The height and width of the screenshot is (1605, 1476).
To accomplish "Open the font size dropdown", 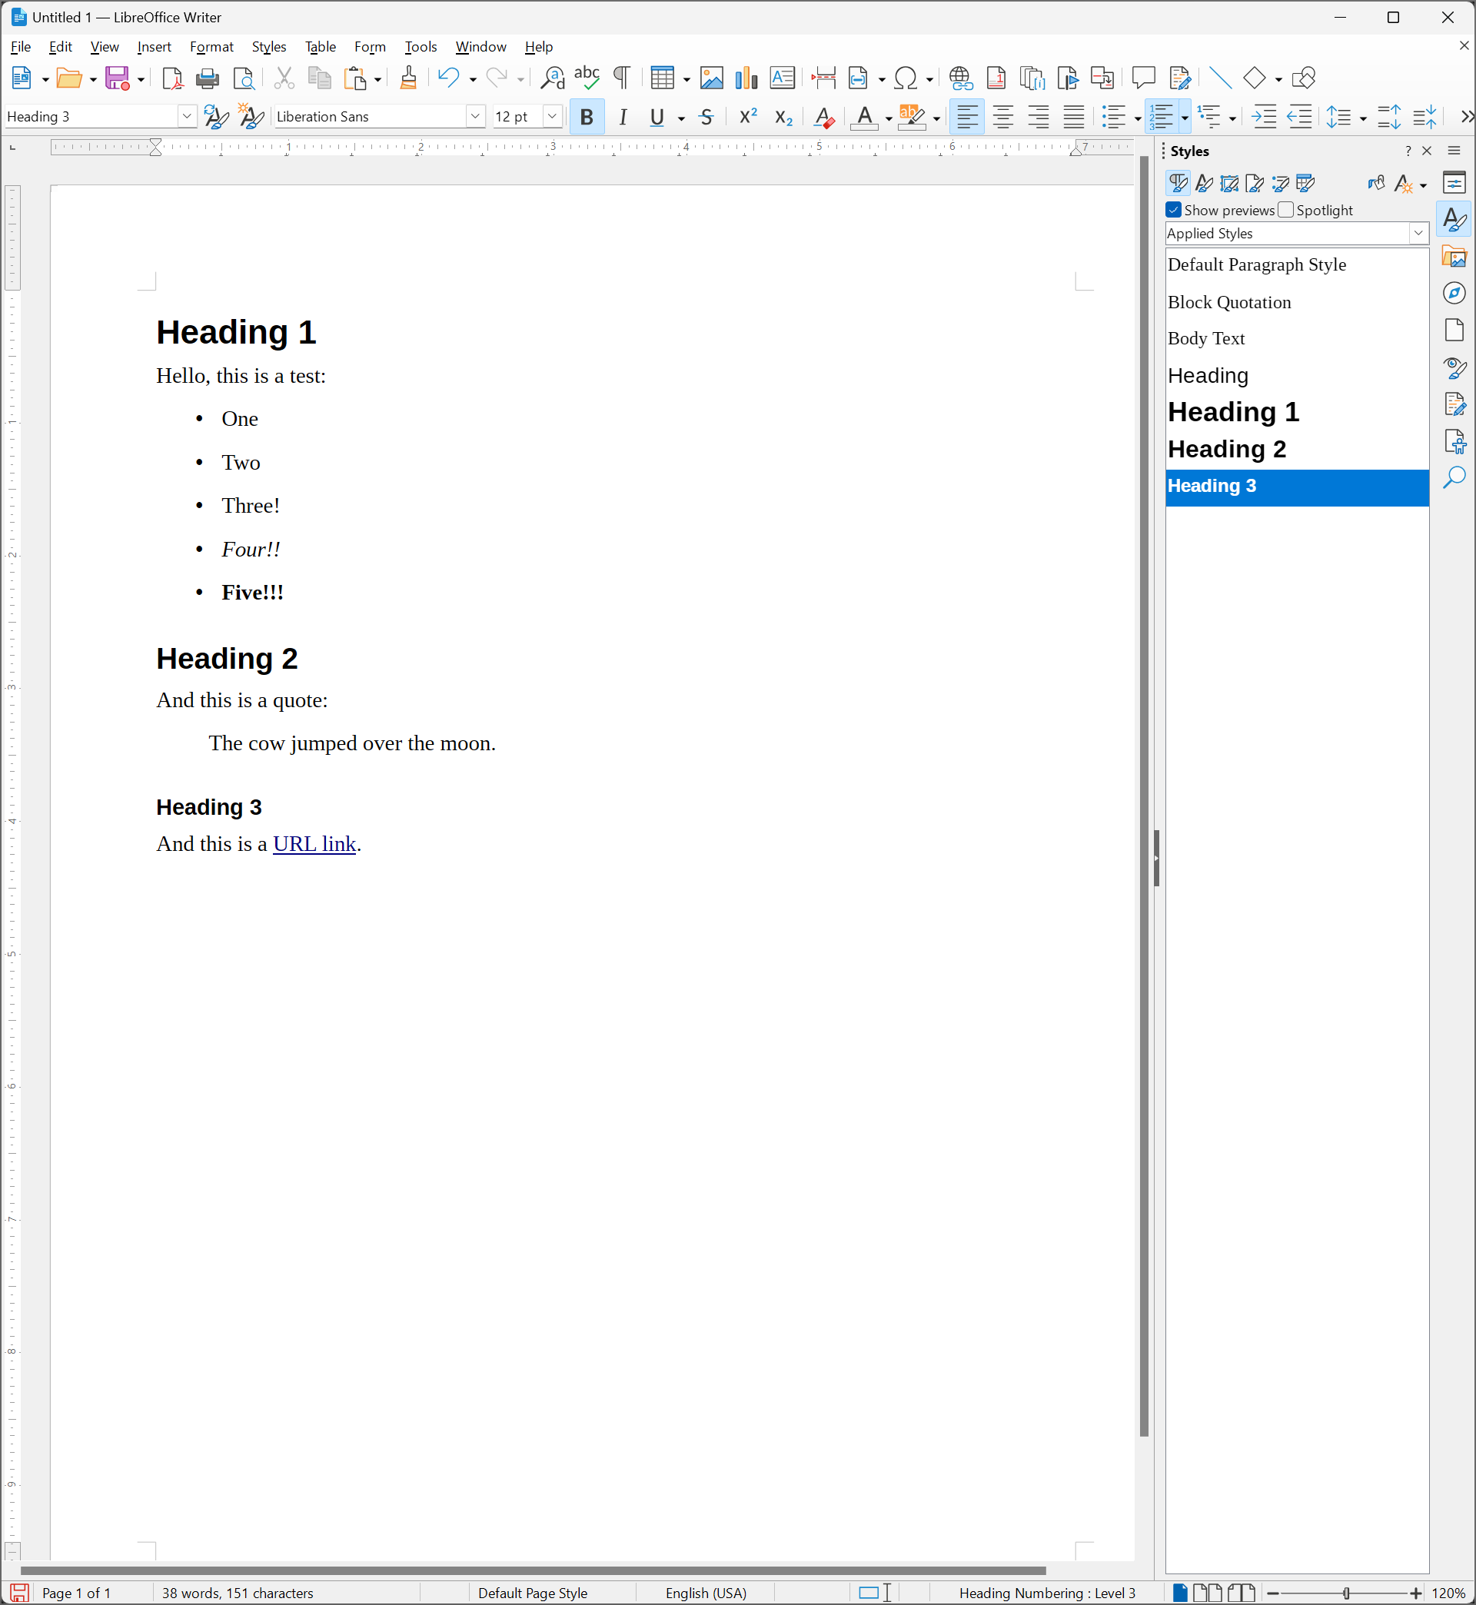I will point(552,117).
